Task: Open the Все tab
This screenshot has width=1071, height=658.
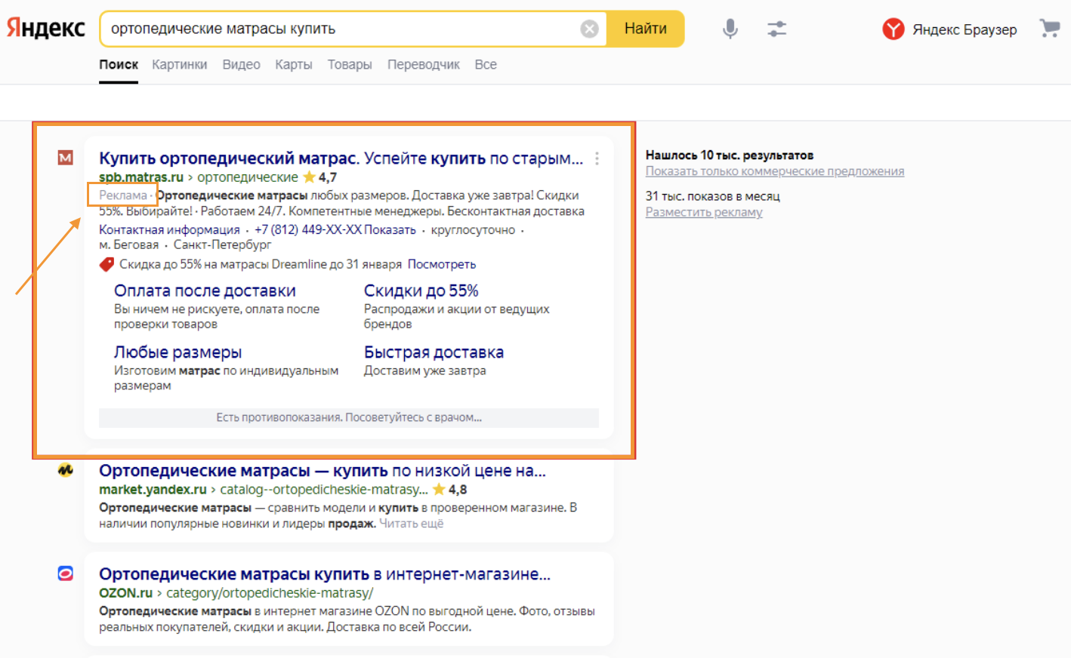Action: [486, 65]
